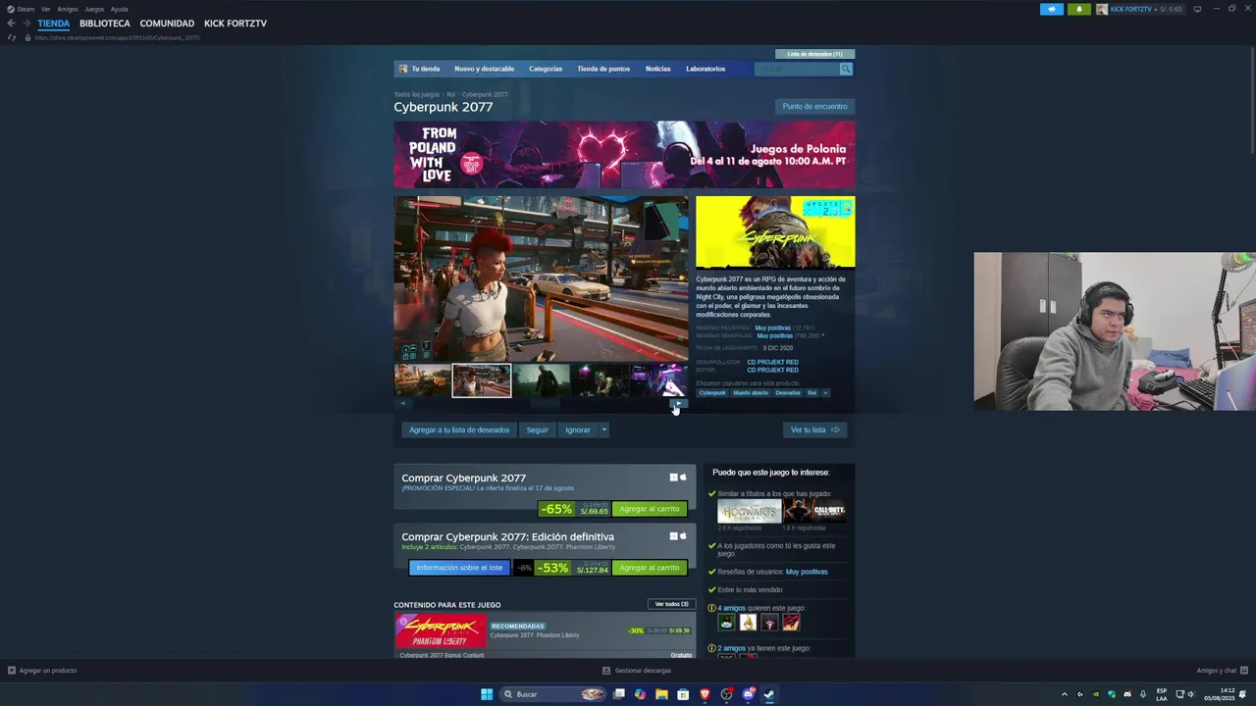Open Discord from the taskbar
1256x706 pixels.
748,694
